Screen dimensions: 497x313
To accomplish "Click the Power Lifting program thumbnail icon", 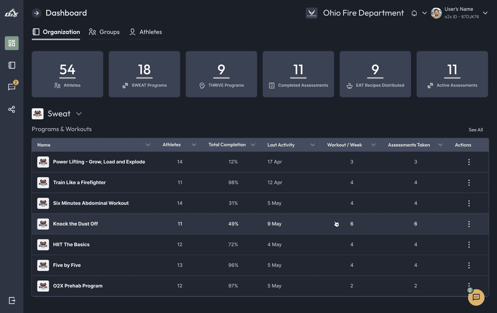I will (43, 162).
